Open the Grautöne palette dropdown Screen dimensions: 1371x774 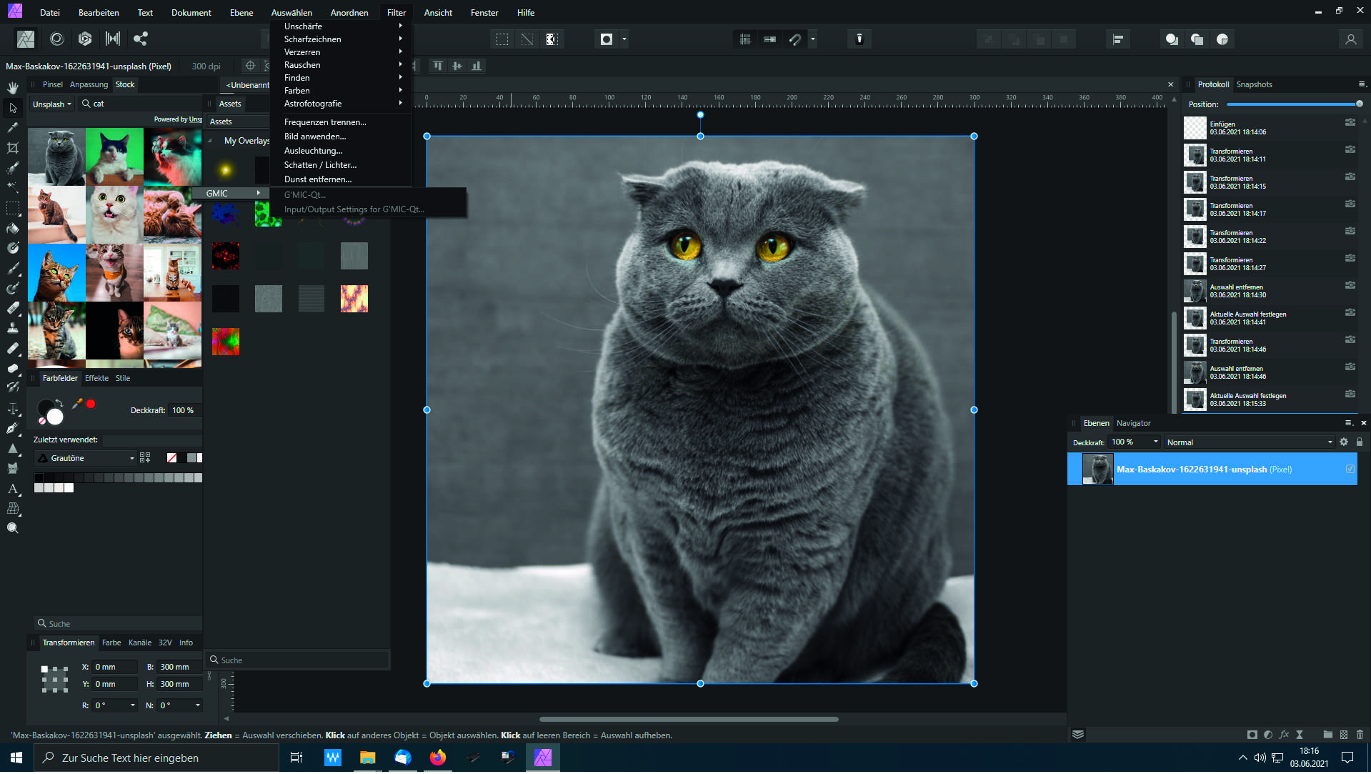86,459
